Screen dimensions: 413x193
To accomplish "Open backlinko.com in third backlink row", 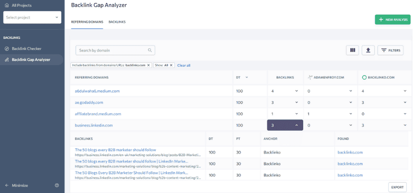I will click(350, 175).
